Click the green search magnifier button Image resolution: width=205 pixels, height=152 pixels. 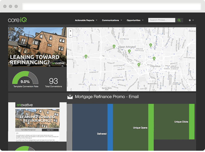(x=179, y=20)
